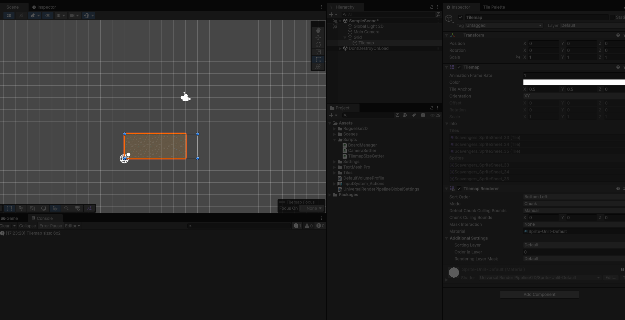Disable the Tilemap Renderer component checkbox
This screenshot has height=320, width=625.
pyautogui.click(x=459, y=189)
